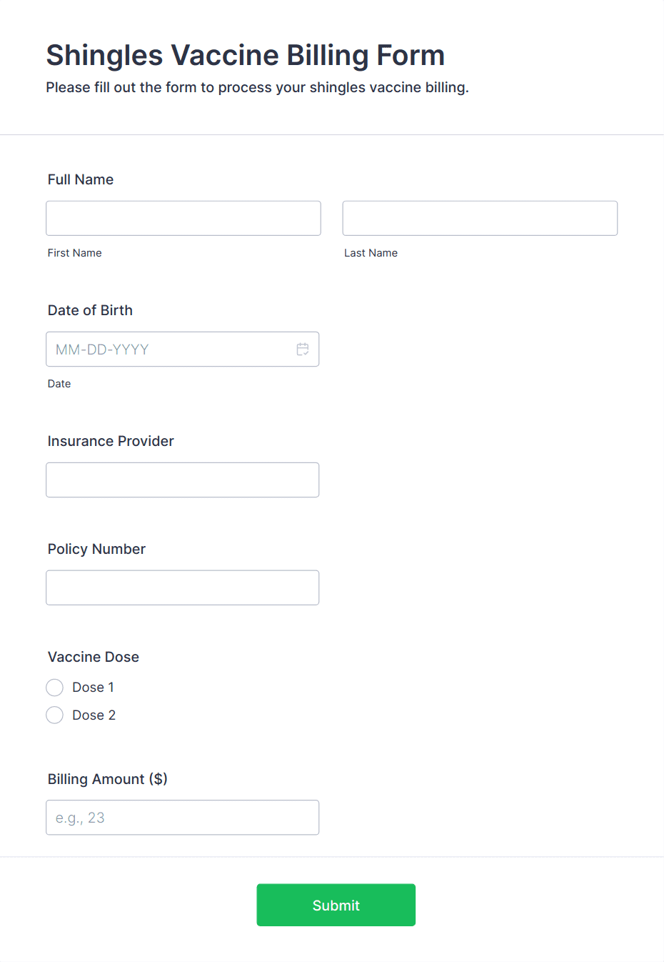664x962 pixels.
Task: Click the Shingles Vaccine Billing Form heading
Action: tap(246, 55)
